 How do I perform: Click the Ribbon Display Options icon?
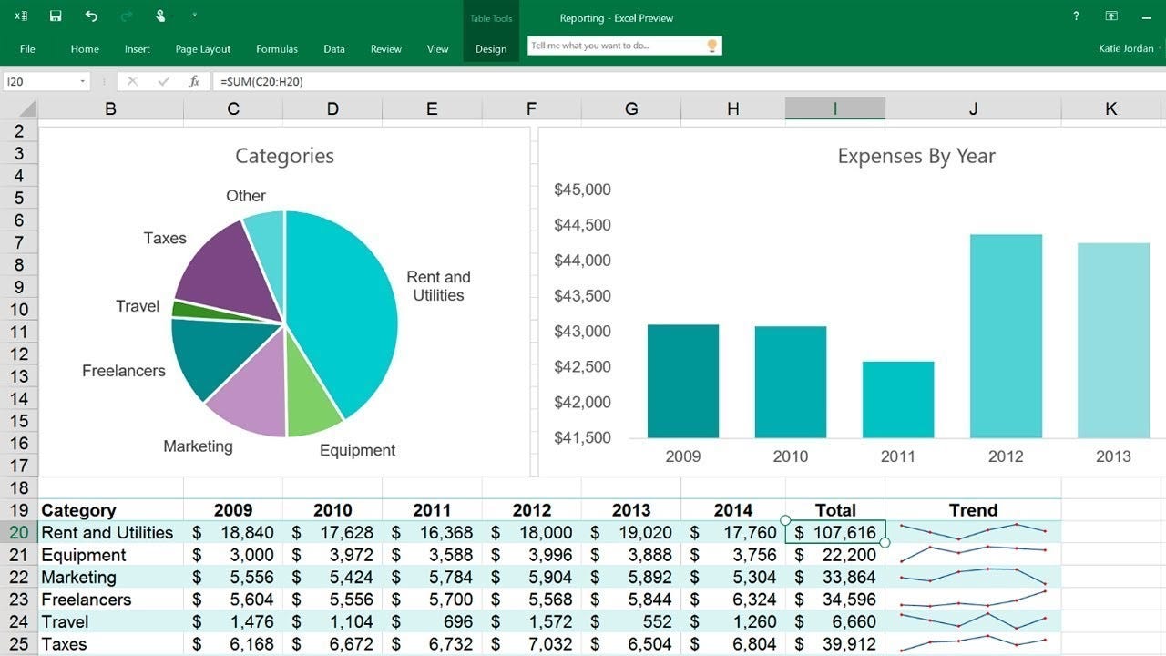1111,15
